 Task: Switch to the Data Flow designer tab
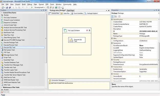pyautogui.click(x=65, y=13)
